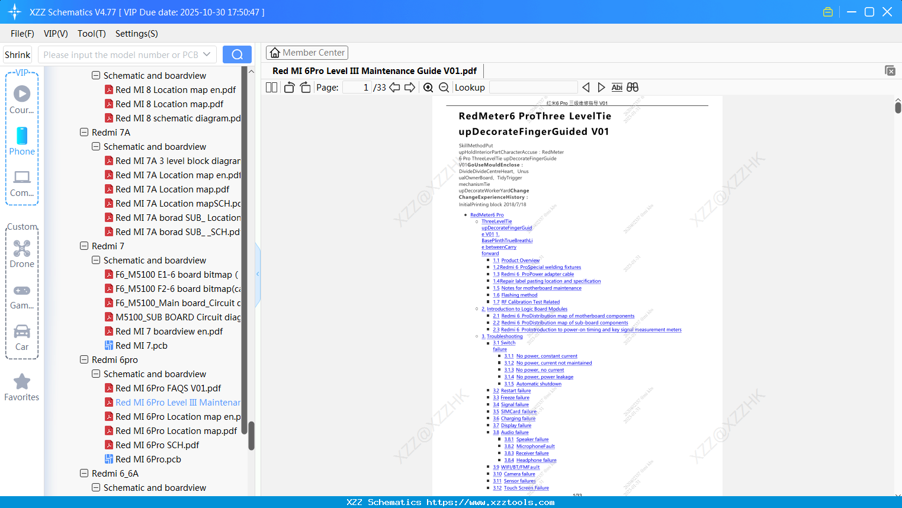
Task: Open Red MI 8 schematic diagram file
Action: (173, 118)
